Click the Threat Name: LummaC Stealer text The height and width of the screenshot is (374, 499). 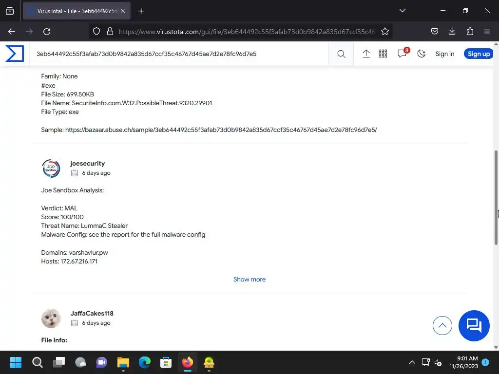84,226
